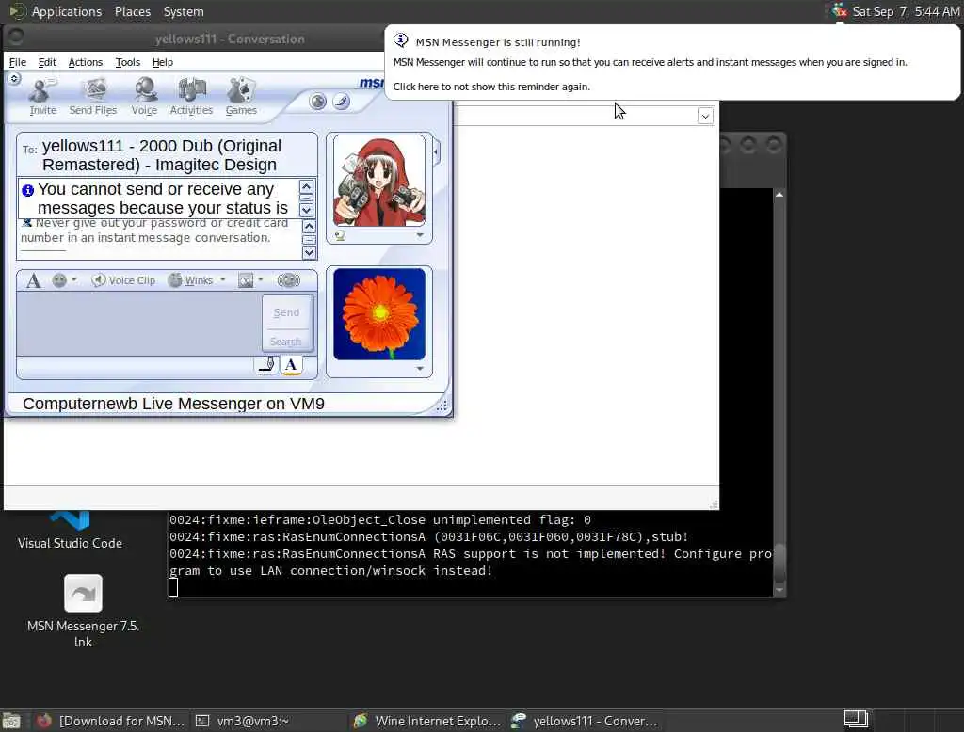Record a Voice Clip
This screenshot has width=964, height=732.
pos(123,280)
